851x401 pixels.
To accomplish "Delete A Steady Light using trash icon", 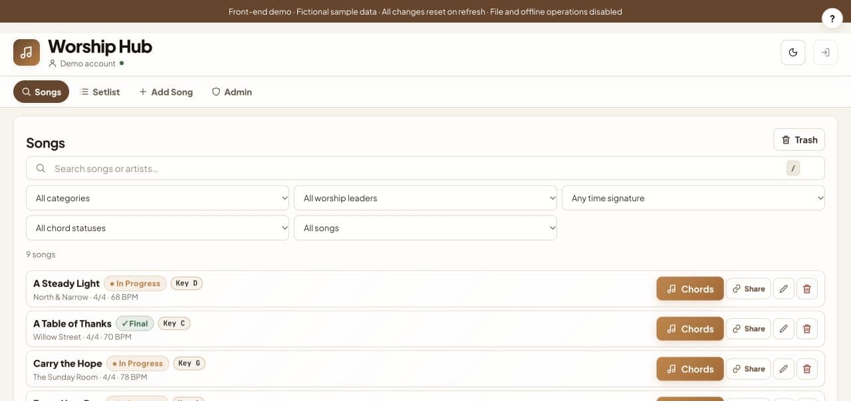I will pos(807,289).
